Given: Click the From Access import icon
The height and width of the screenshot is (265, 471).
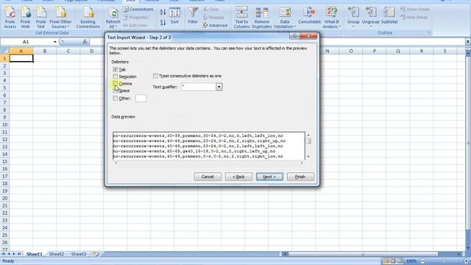Looking at the screenshot, I should click(10, 17).
